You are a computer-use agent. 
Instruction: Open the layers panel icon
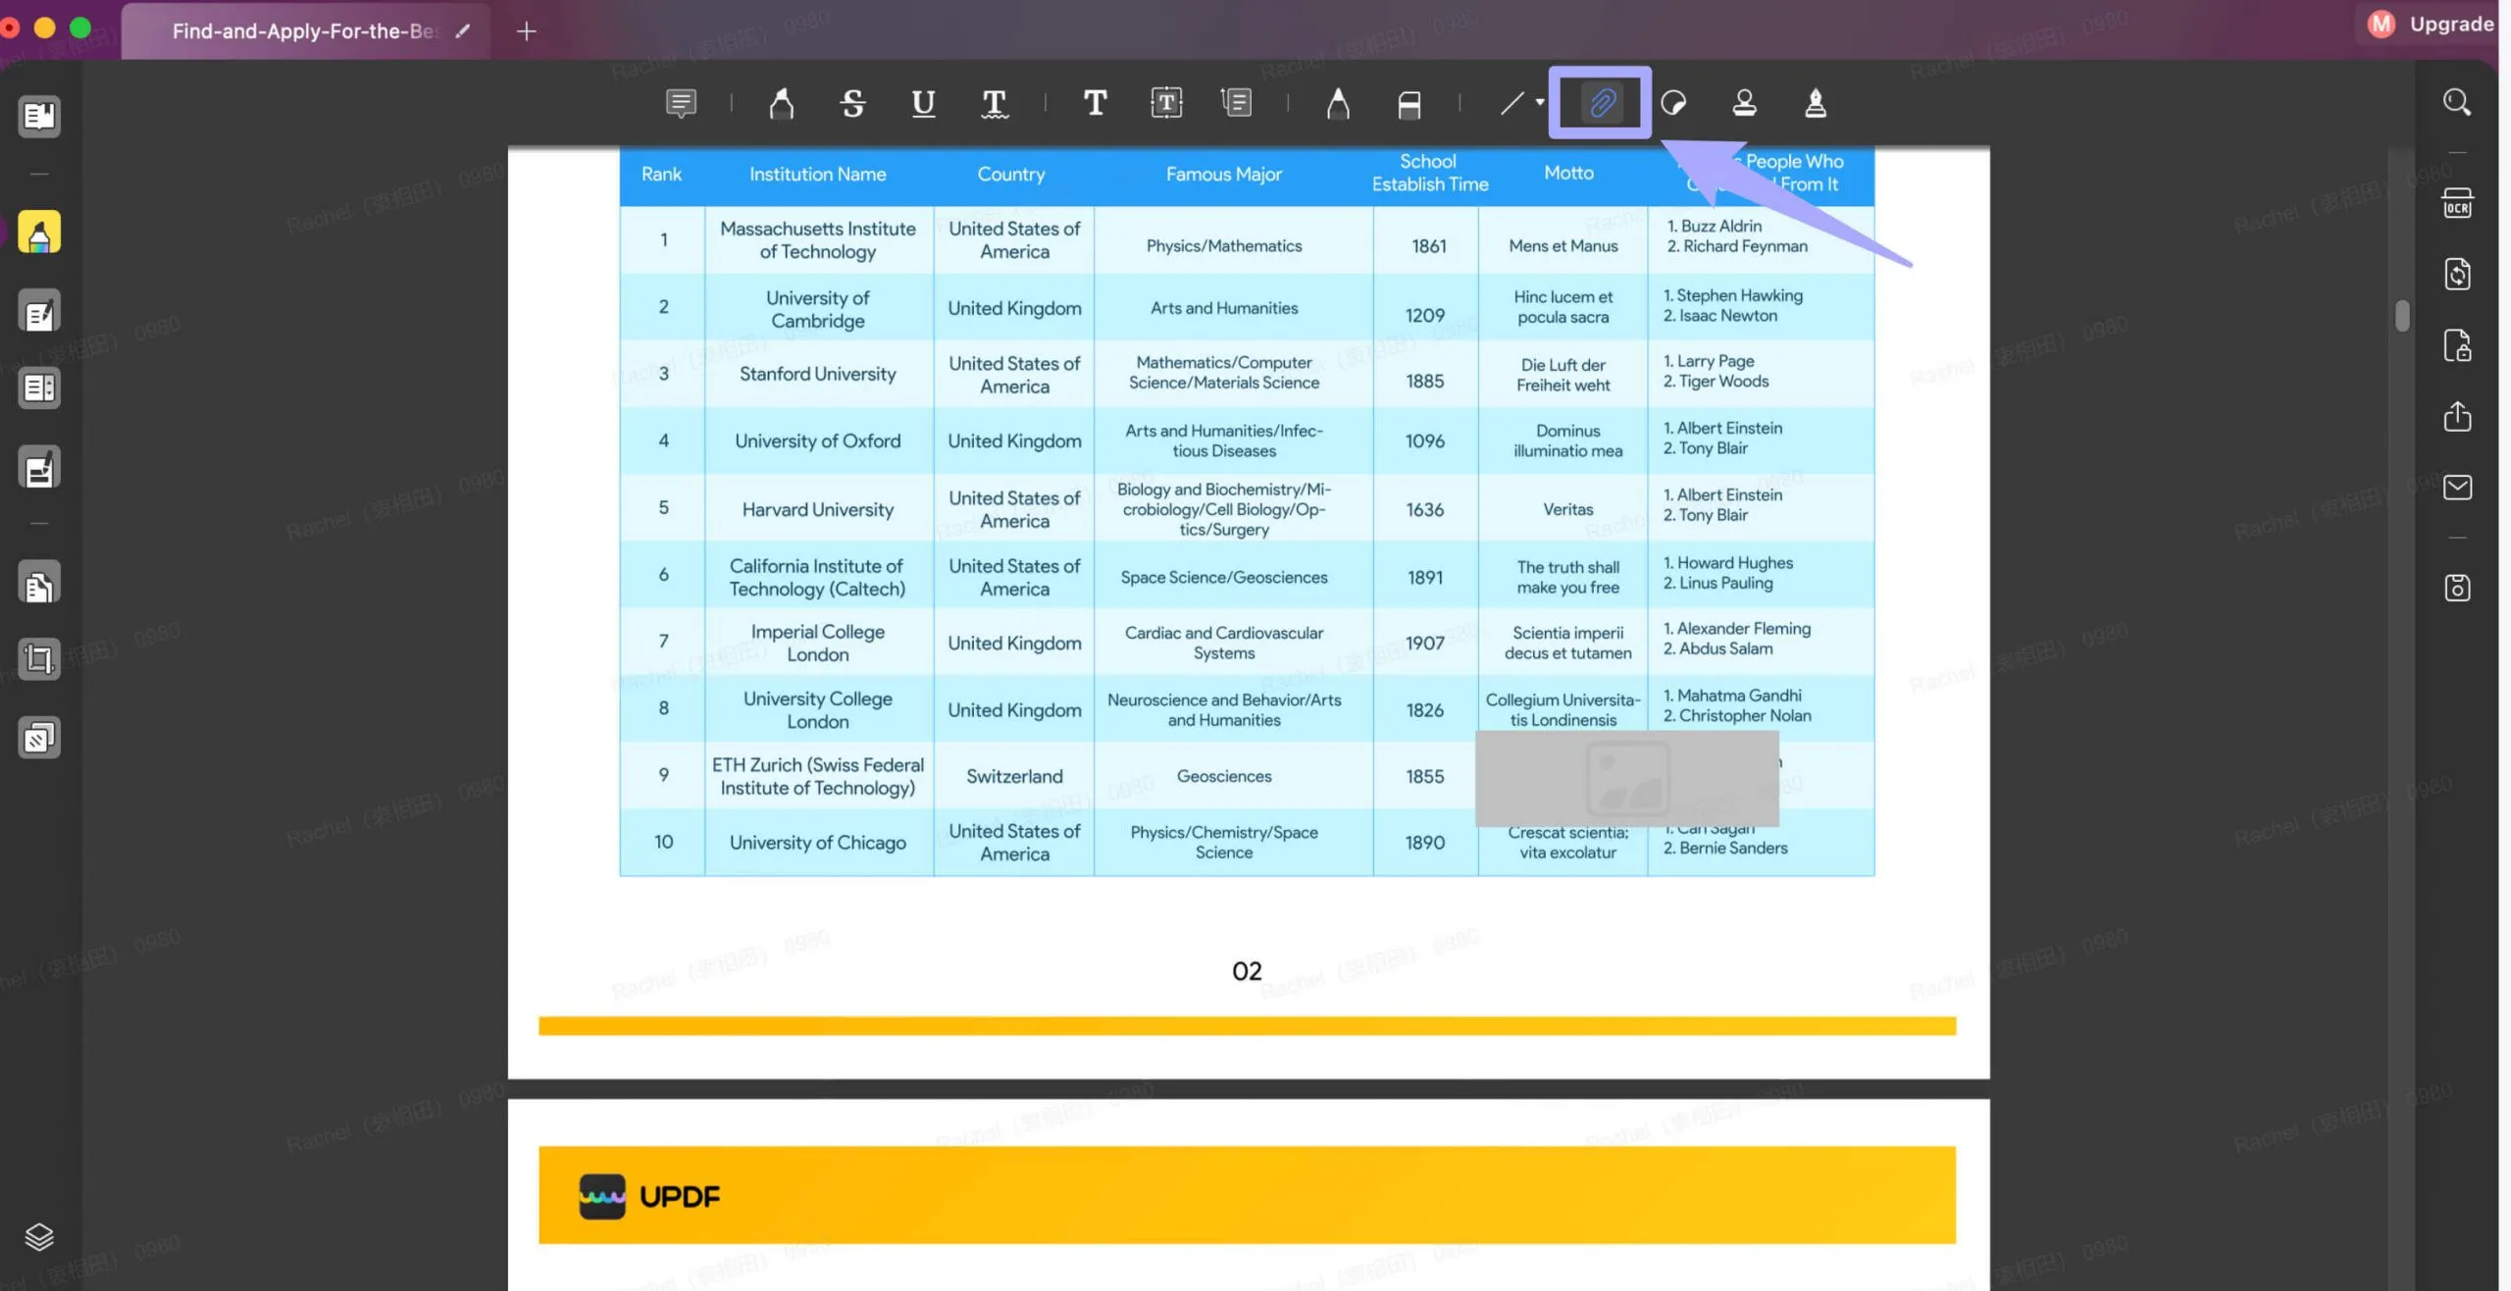[39, 1236]
